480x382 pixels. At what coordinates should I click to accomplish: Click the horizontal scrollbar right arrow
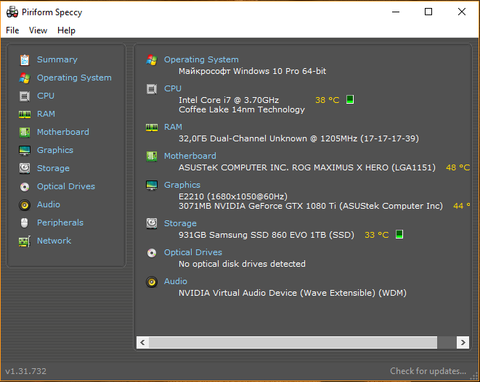(x=463, y=343)
